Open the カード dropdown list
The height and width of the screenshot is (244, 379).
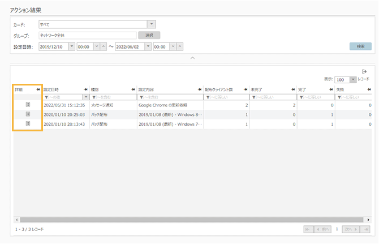coord(151,24)
